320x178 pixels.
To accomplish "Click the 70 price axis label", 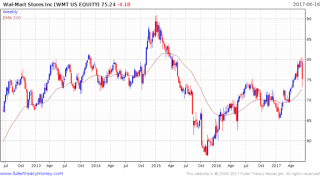I will click(x=309, y=100).
